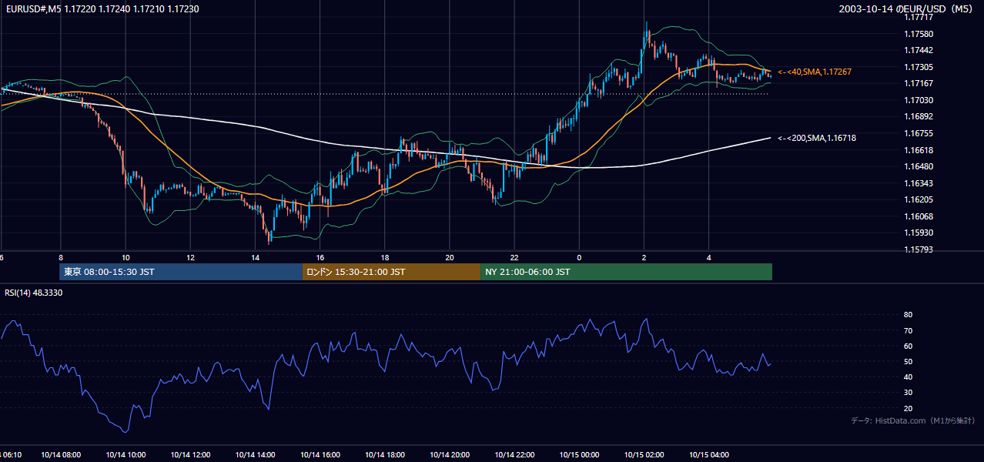Click price axis label 1.16205

(919, 199)
